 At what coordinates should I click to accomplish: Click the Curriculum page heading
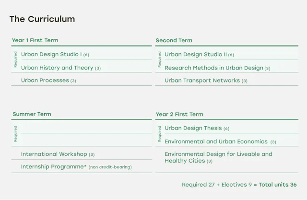click(42, 19)
